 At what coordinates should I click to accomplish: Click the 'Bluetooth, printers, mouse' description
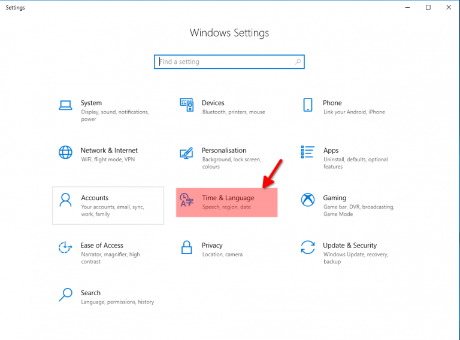(x=234, y=112)
